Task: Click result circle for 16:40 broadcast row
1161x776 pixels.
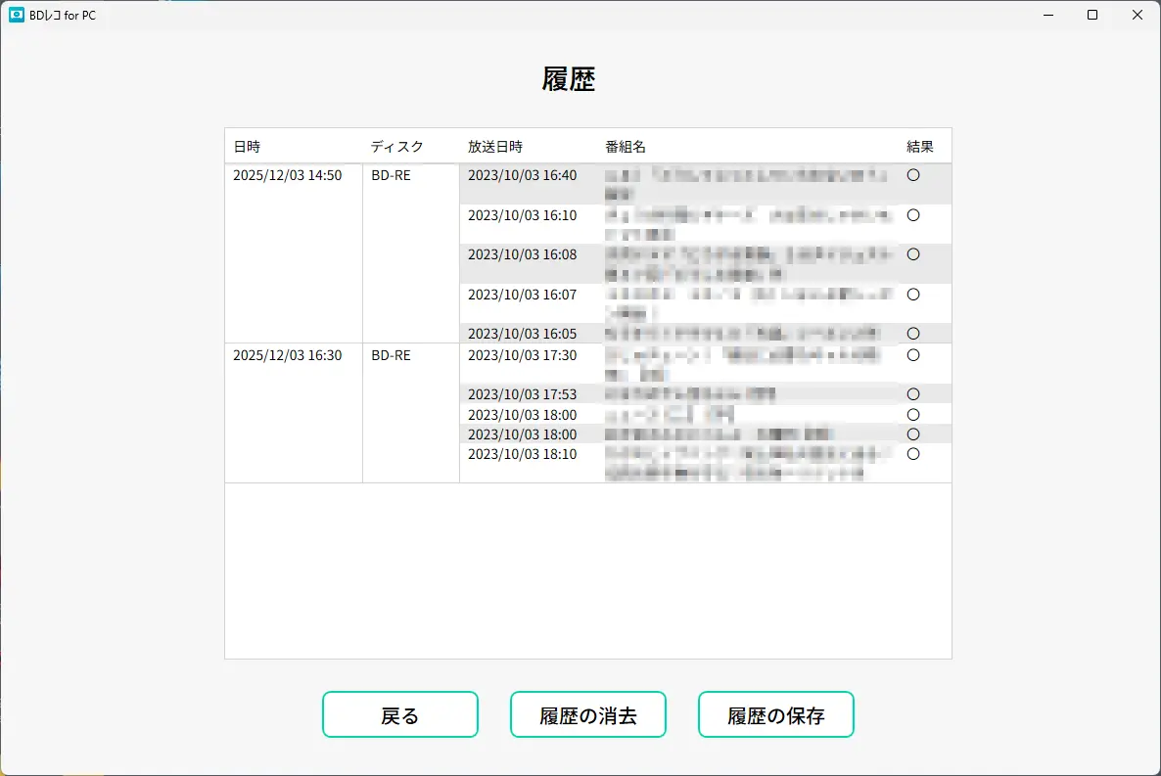Action: (x=913, y=176)
